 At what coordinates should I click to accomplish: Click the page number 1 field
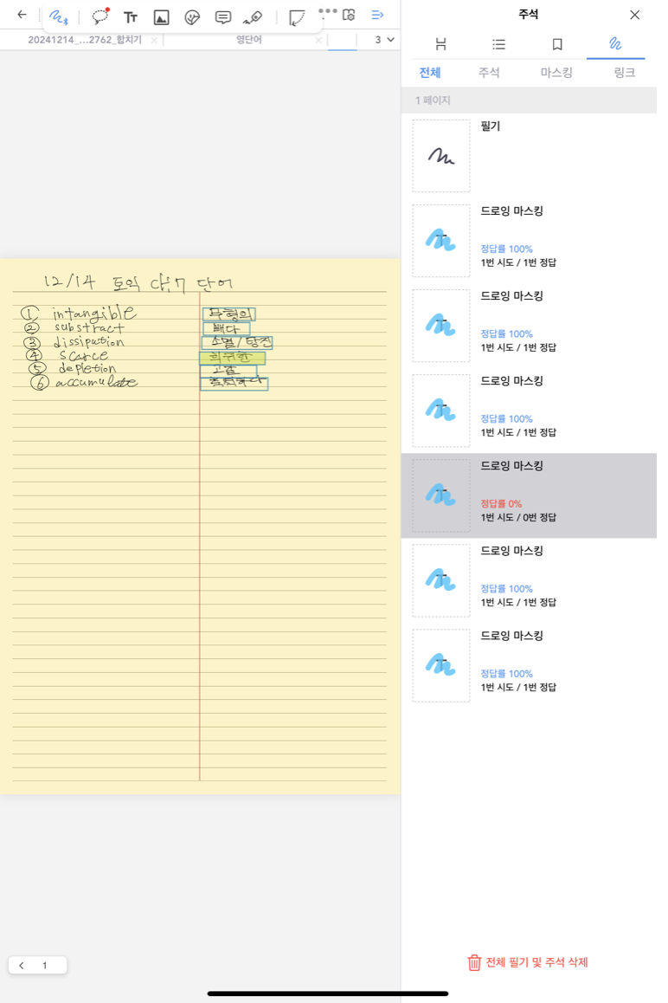click(x=45, y=965)
